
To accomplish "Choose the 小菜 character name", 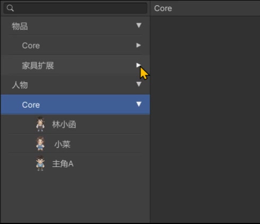I will point(62,144).
